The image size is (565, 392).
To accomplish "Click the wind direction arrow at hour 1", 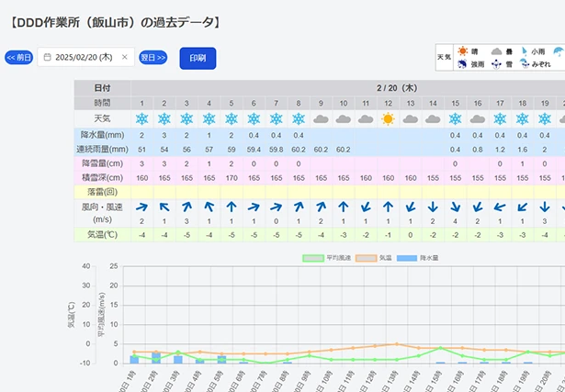I will 141,207.
